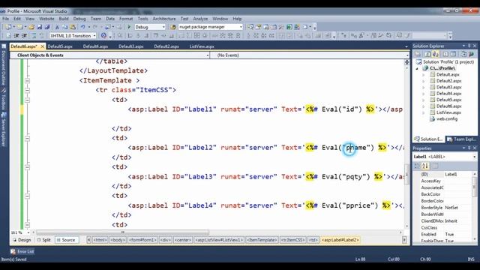Collapse the C:\...\Profile\ project node

click(417, 68)
